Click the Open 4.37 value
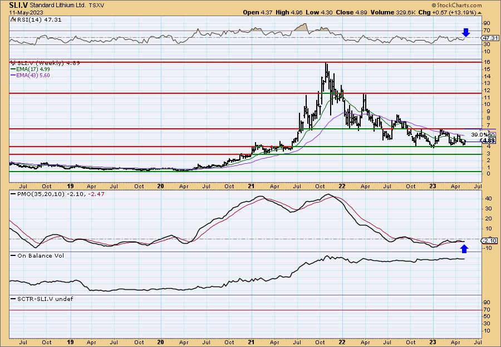Image resolution: width=501 pixels, height=347 pixels. 258,12
